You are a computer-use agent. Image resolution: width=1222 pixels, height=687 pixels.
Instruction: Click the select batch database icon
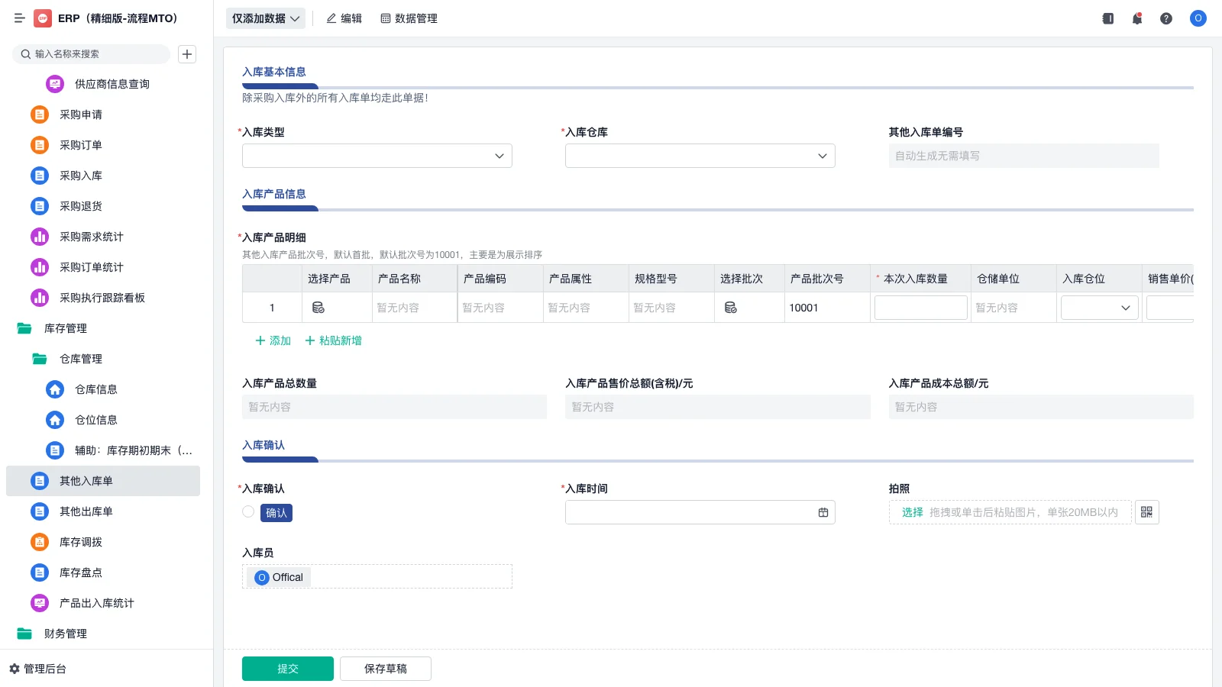[731, 308]
